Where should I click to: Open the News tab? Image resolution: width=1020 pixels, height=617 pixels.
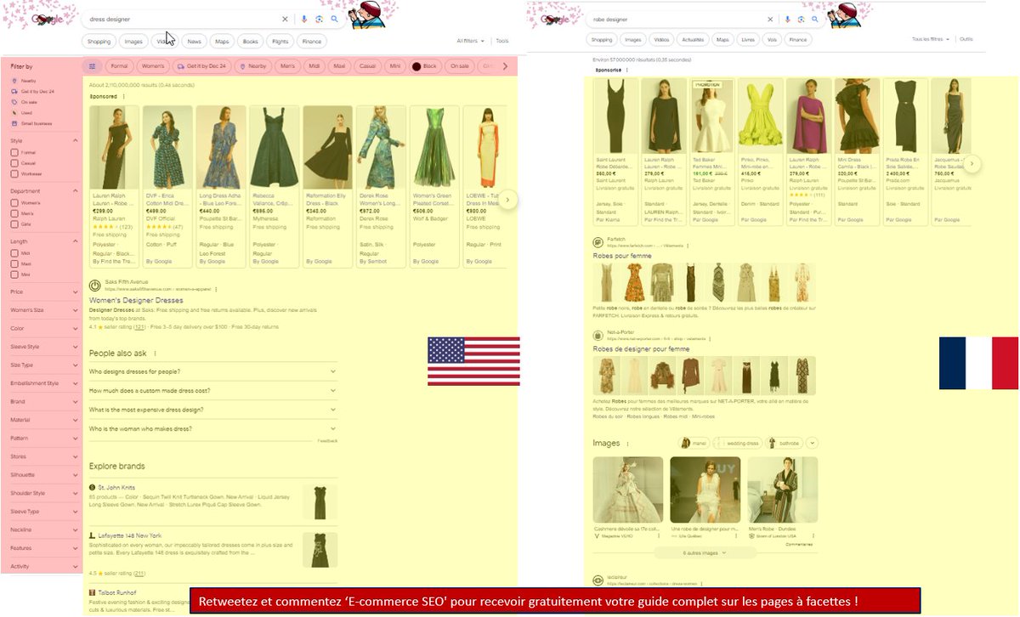(195, 41)
